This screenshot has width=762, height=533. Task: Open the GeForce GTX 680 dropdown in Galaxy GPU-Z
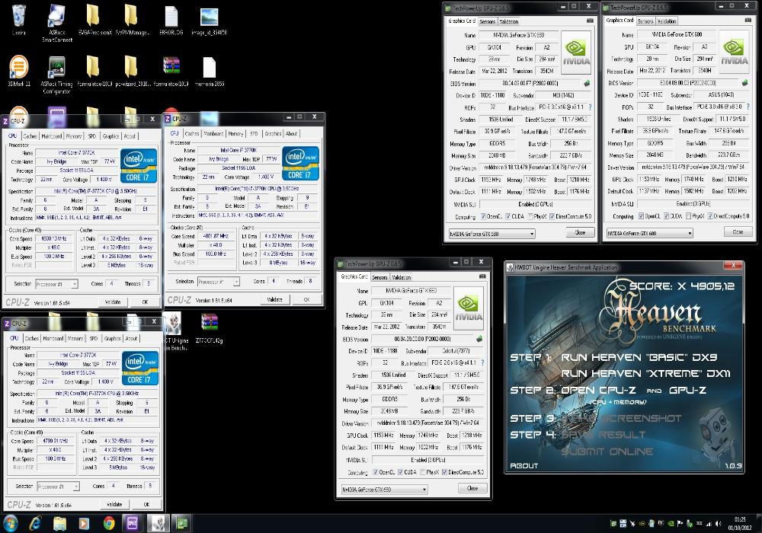pyautogui.click(x=384, y=490)
